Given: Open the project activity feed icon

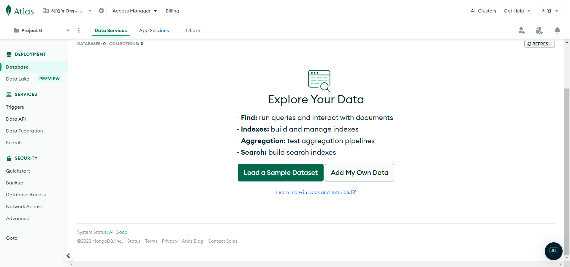Looking at the screenshot, I should click(539, 30).
